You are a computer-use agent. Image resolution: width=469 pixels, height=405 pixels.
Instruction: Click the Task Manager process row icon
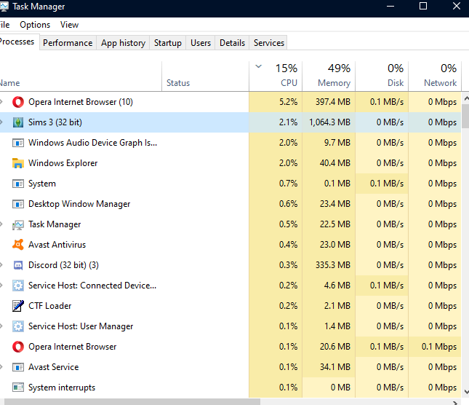(18, 224)
